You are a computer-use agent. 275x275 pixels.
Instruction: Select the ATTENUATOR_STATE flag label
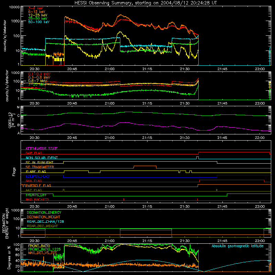tap(42, 148)
